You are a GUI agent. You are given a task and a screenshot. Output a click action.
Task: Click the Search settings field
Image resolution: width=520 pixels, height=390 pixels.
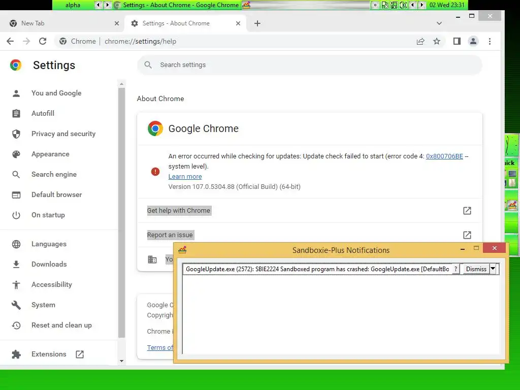[310, 65]
